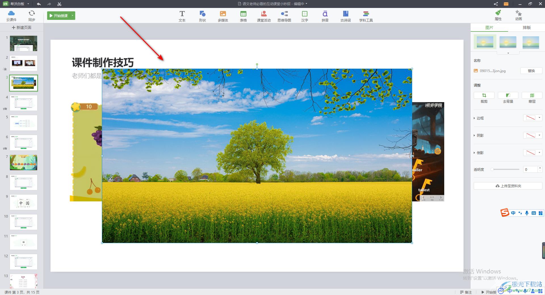Select slide 2 thumbnail
Screen dimensions: 545x295
coord(24,63)
